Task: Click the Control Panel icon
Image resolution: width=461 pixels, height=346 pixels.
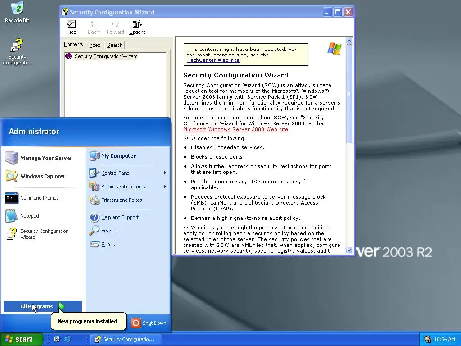Action: tap(95, 173)
